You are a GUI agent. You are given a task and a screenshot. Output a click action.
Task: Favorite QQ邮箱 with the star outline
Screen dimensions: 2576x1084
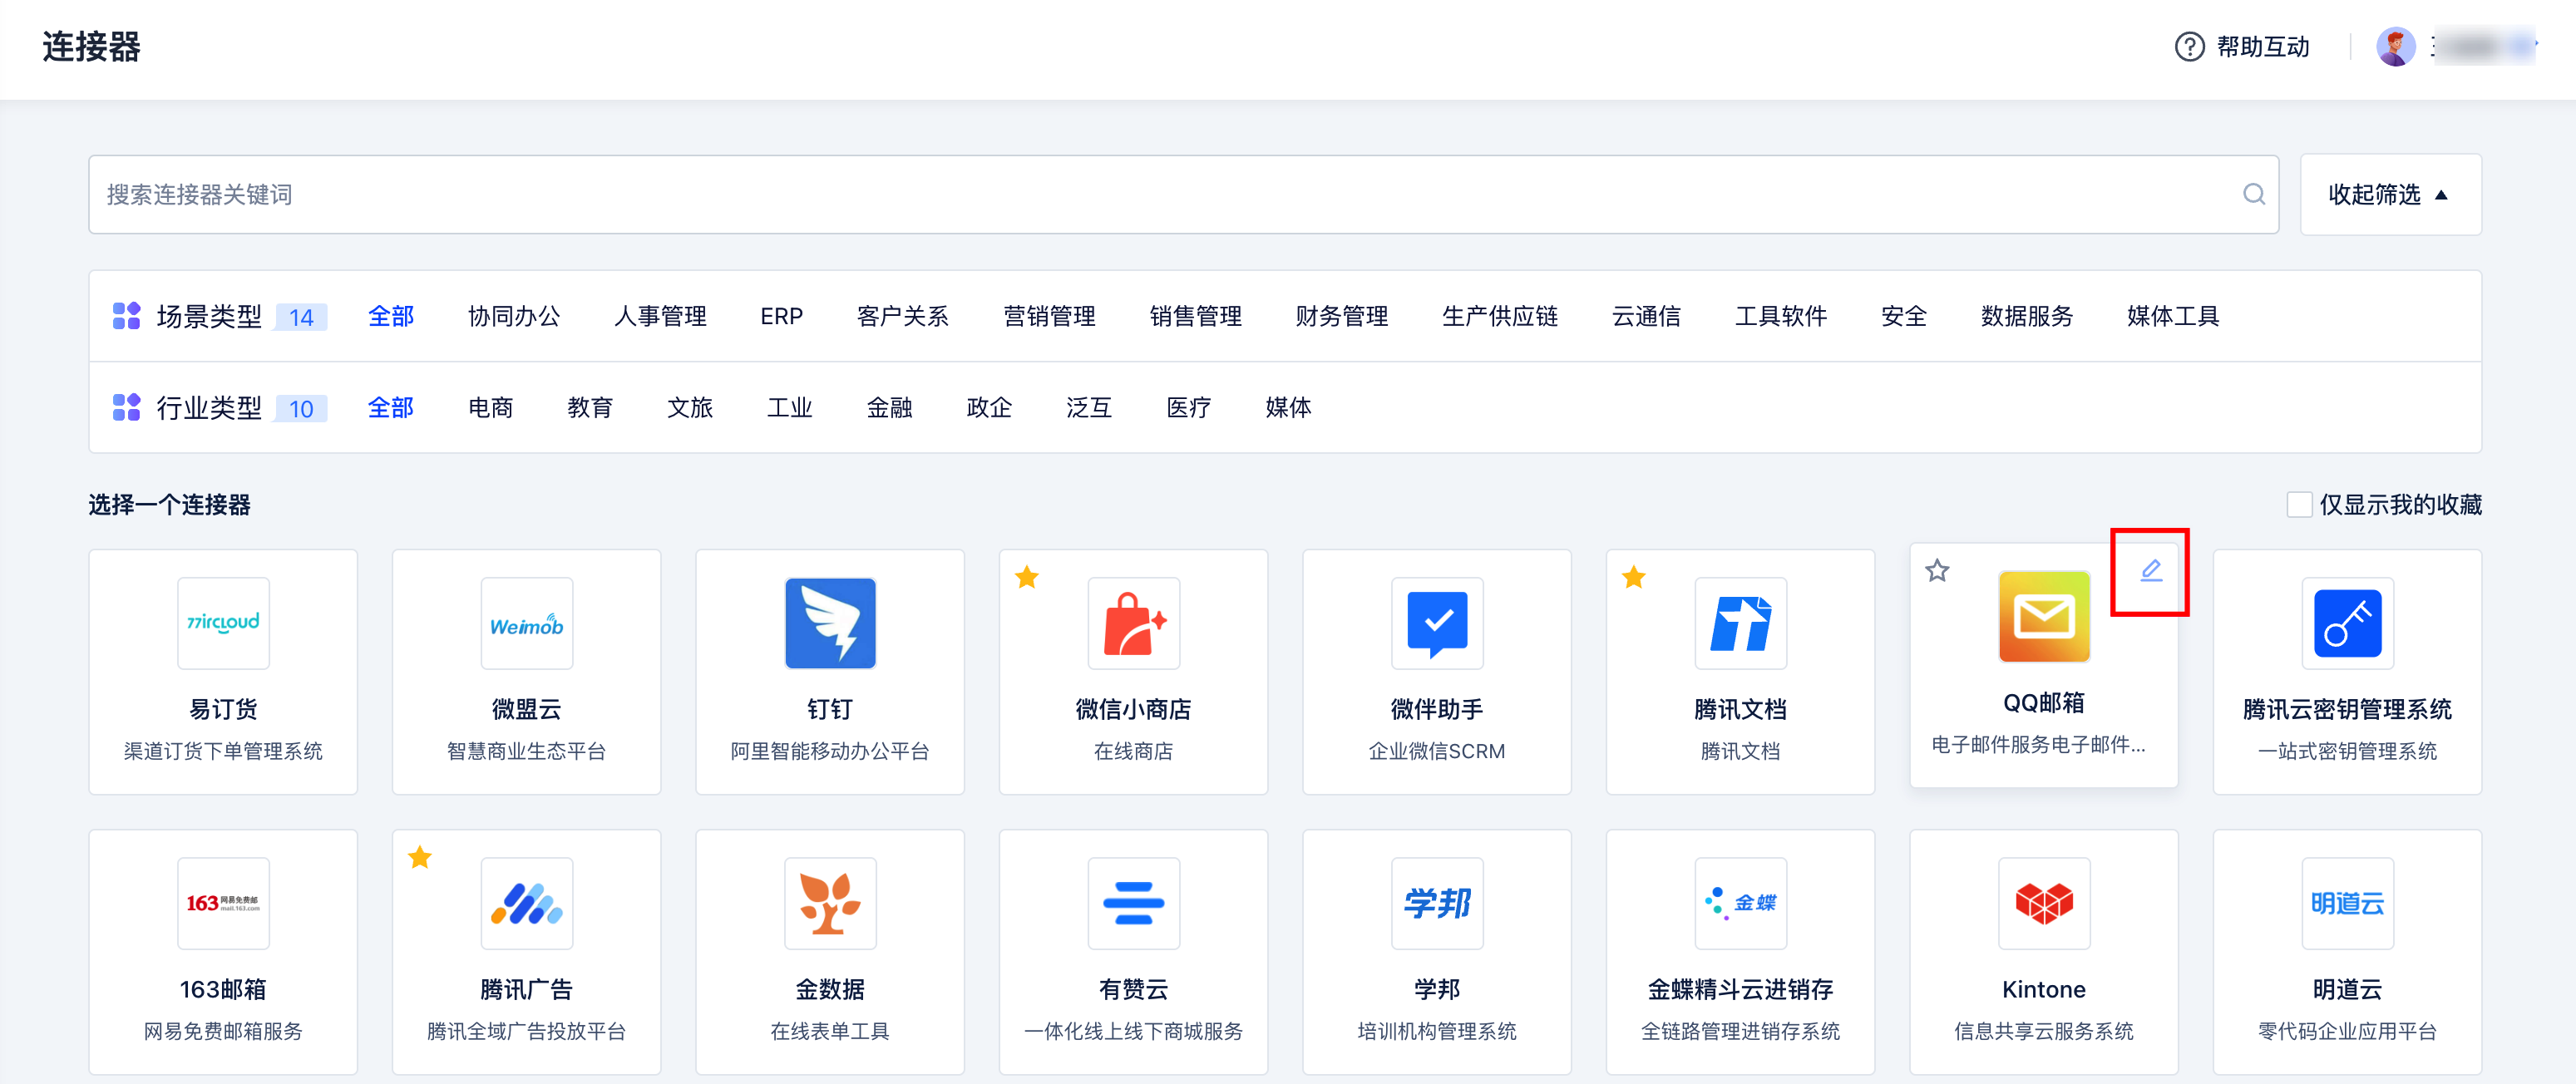pos(1937,571)
